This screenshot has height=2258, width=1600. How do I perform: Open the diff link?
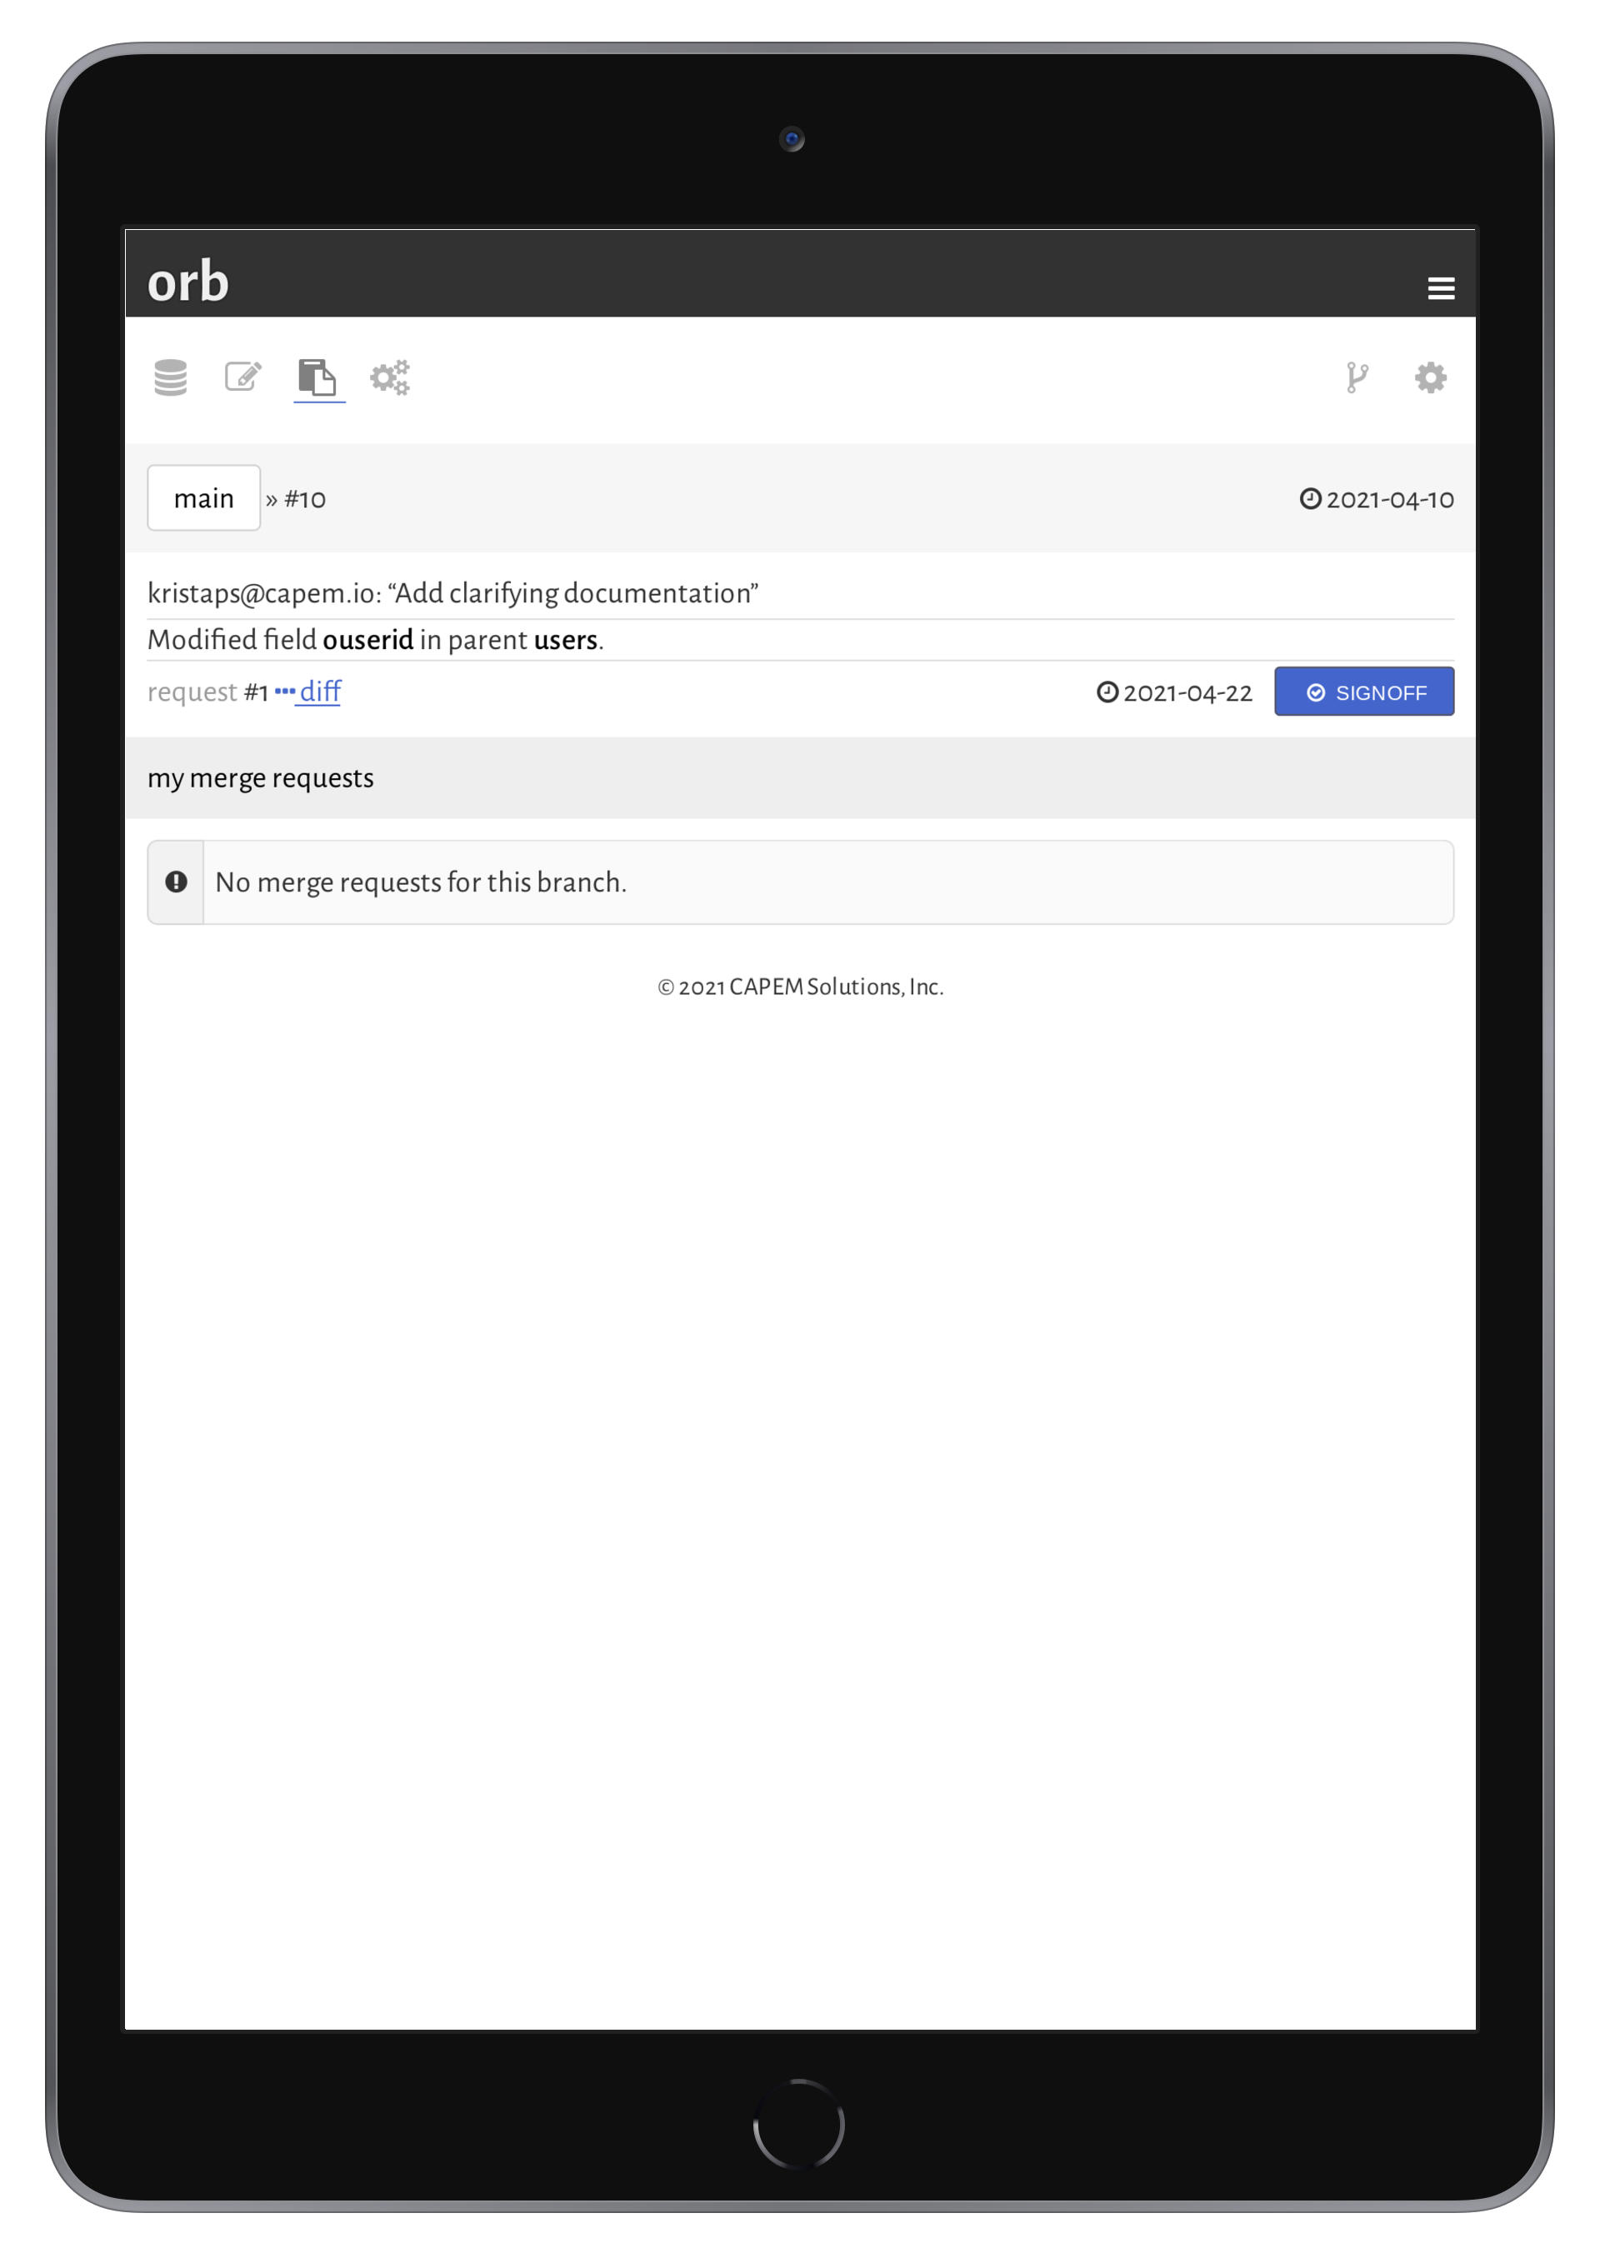[x=320, y=692]
